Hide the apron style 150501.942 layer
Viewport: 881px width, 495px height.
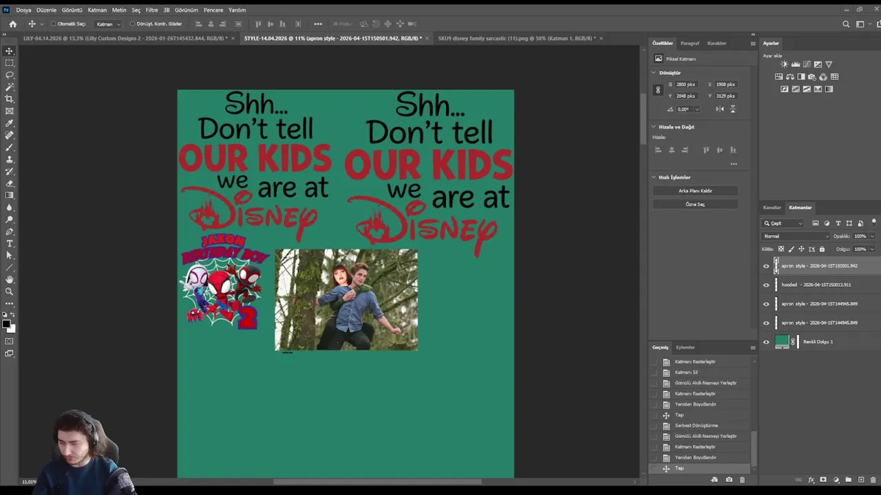(x=766, y=266)
